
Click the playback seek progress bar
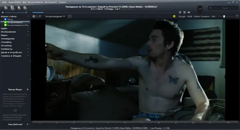pos(104,12)
